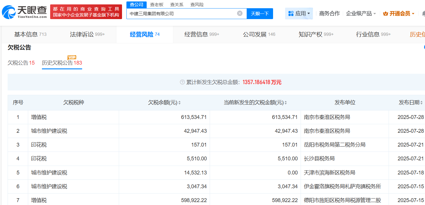Expand the 企业级产品 dropdown
Image resolution: width=425 pixels, height=205 pixels.
click(361, 14)
